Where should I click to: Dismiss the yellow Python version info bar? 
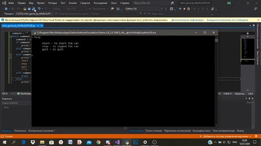(258, 20)
